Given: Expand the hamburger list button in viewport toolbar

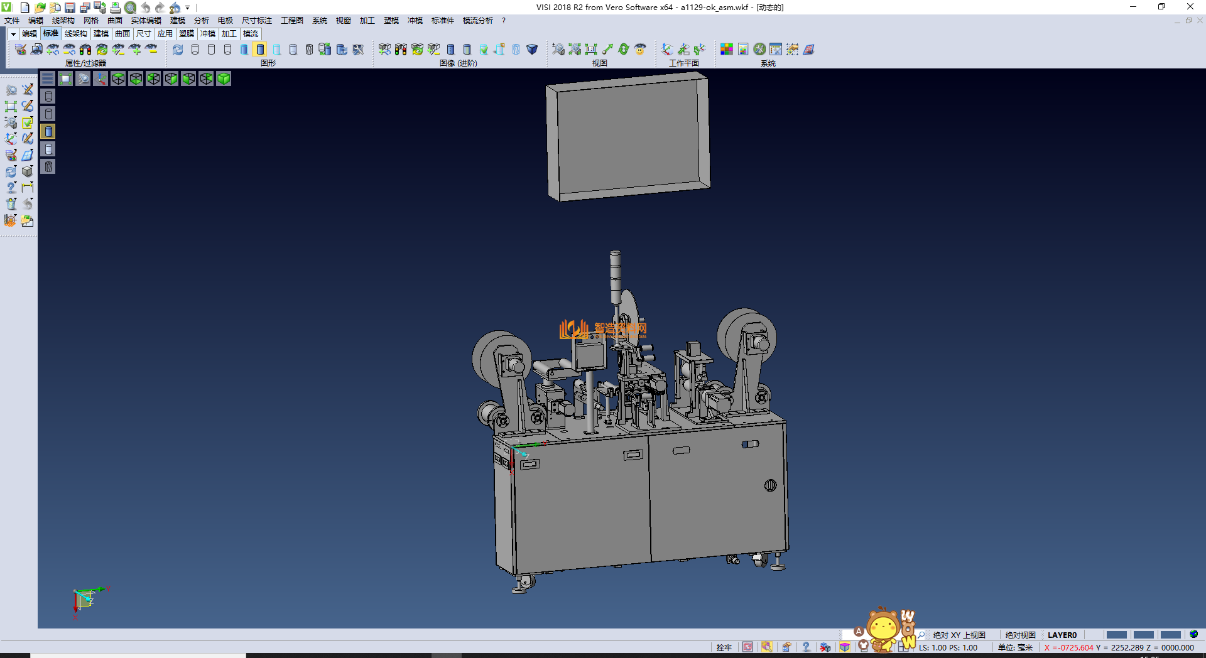Looking at the screenshot, I should point(48,78).
